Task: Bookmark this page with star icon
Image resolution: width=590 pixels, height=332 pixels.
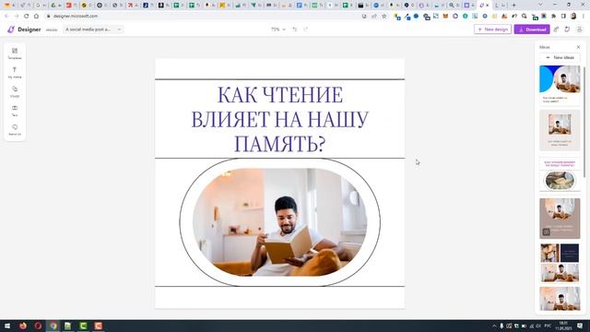Action: point(383,17)
